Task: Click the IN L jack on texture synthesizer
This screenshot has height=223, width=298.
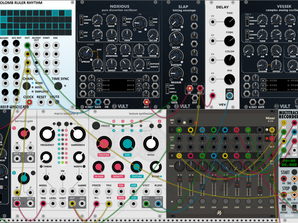Action: tap(96, 204)
